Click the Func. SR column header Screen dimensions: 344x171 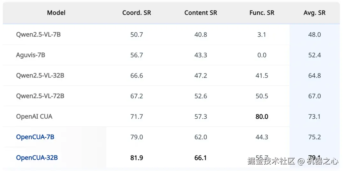point(262,13)
